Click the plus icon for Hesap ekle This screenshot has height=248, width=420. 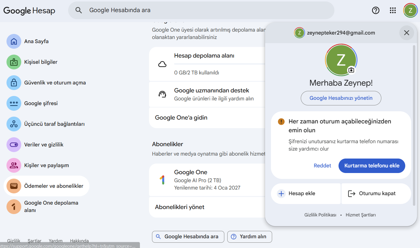pos(281,194)
